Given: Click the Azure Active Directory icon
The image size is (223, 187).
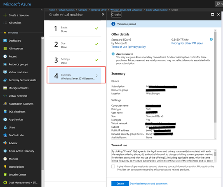Looking at the screenshot, I should (x=5, y=151).
